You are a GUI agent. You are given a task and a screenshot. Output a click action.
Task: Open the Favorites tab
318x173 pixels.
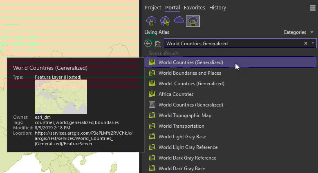(194, 8)
